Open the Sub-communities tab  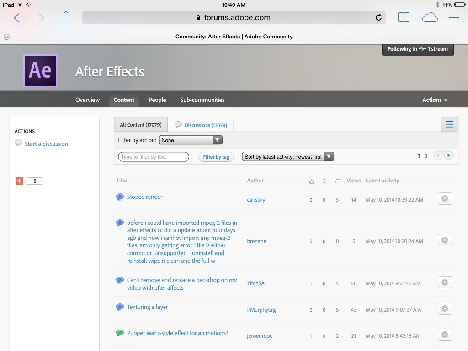(202, 100)
